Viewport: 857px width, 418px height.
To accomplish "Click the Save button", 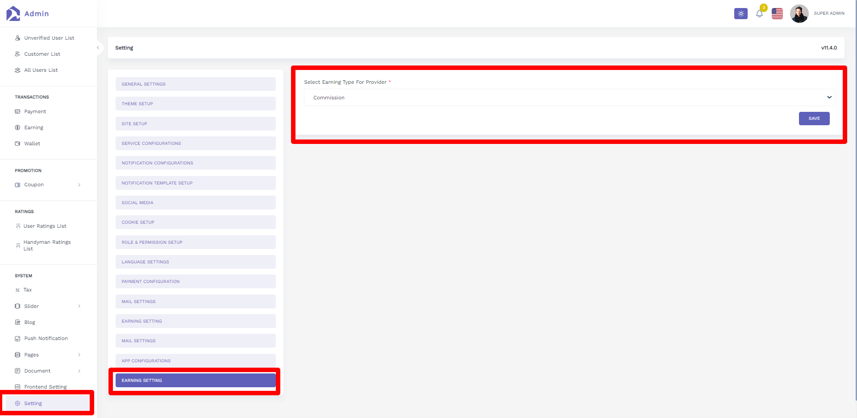I will 814,119.
